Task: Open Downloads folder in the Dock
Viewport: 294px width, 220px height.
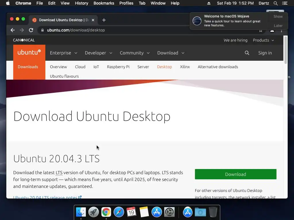Action: [200, 212]
